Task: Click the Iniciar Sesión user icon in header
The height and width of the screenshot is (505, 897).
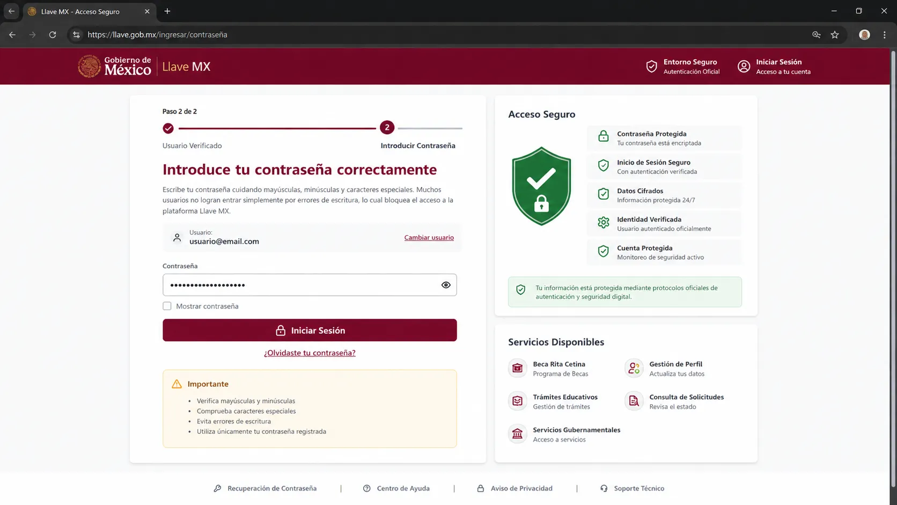Action: (x=744, y=67)
